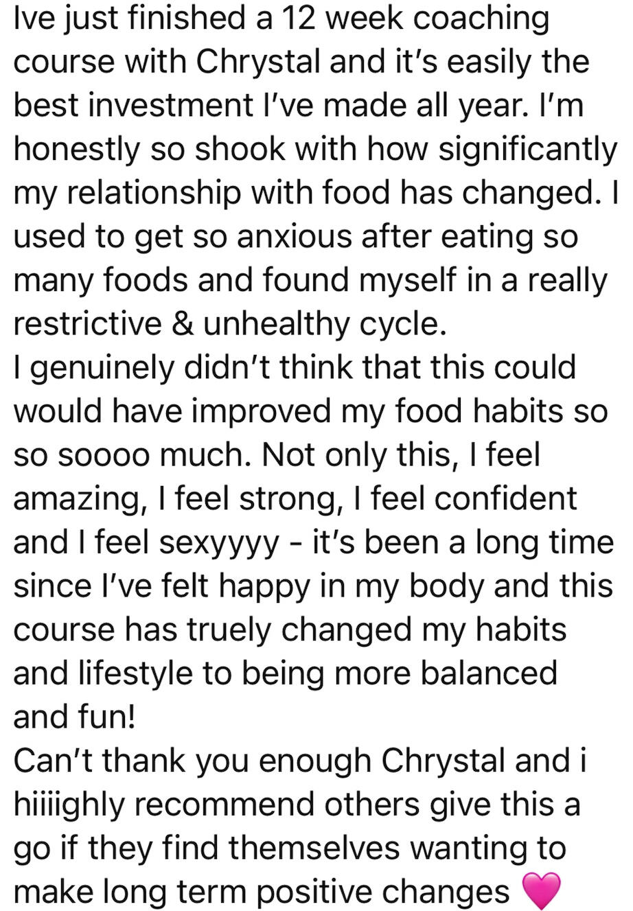Click the words 'and fun!'
The width and height of the screenshot is (633, 911).
[75, 716]
